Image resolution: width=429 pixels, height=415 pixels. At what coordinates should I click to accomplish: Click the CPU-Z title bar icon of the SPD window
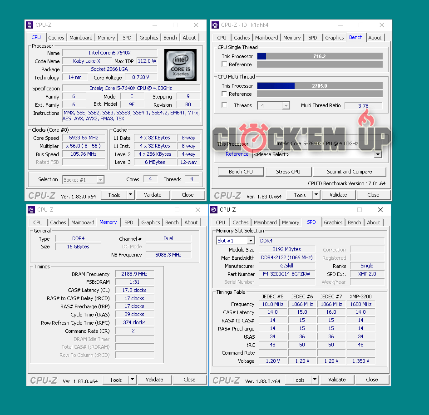click(x=214, y=210)
